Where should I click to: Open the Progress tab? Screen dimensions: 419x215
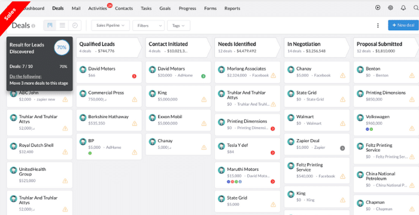click(187, 8)
